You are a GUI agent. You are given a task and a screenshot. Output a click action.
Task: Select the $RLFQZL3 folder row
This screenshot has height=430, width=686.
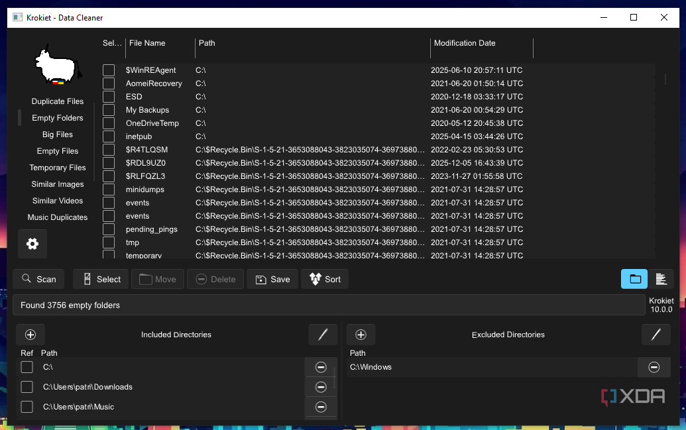coord(378,176)
